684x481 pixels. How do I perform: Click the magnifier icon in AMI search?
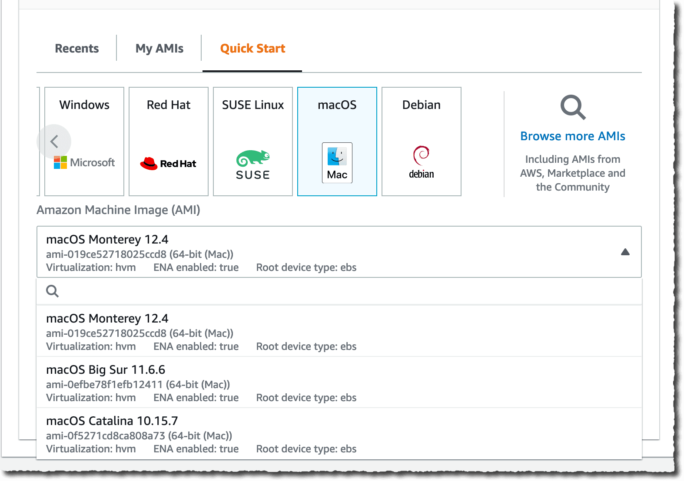(52, 291)
